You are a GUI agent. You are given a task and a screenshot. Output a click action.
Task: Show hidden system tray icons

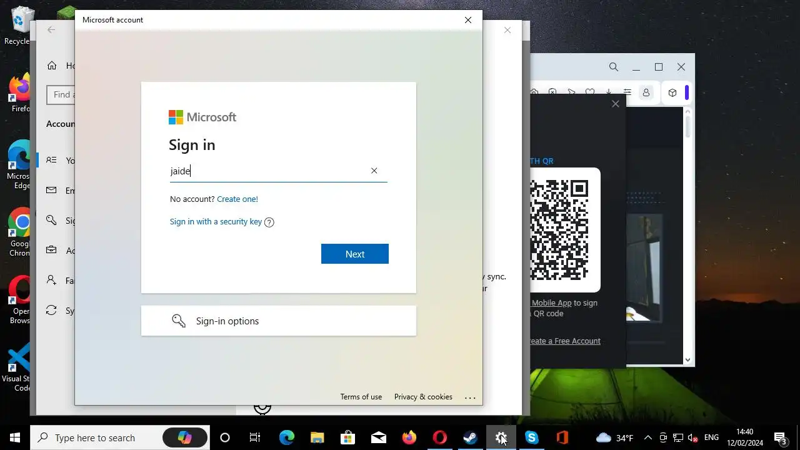click(647, 437)
